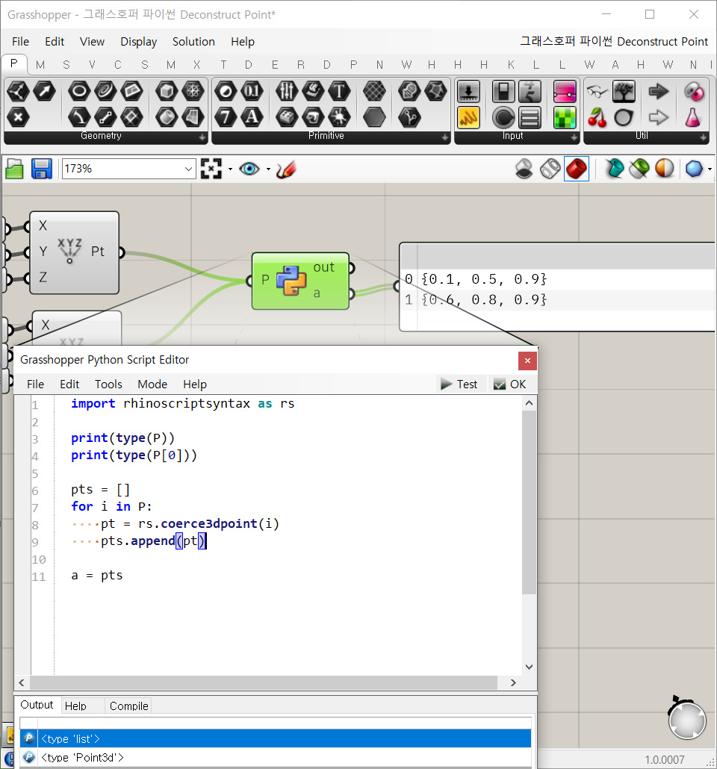Select the Box parameter icon

pos(167,91)
